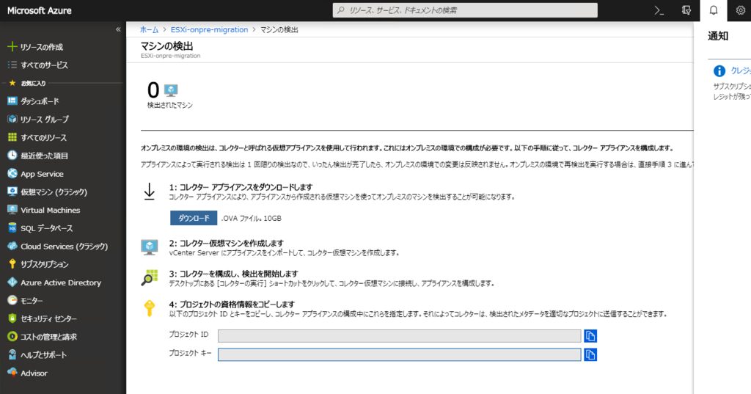Screen dimensions: 751x394
Task: Click the ダウンロード button
Action: [x=194, y=218]
